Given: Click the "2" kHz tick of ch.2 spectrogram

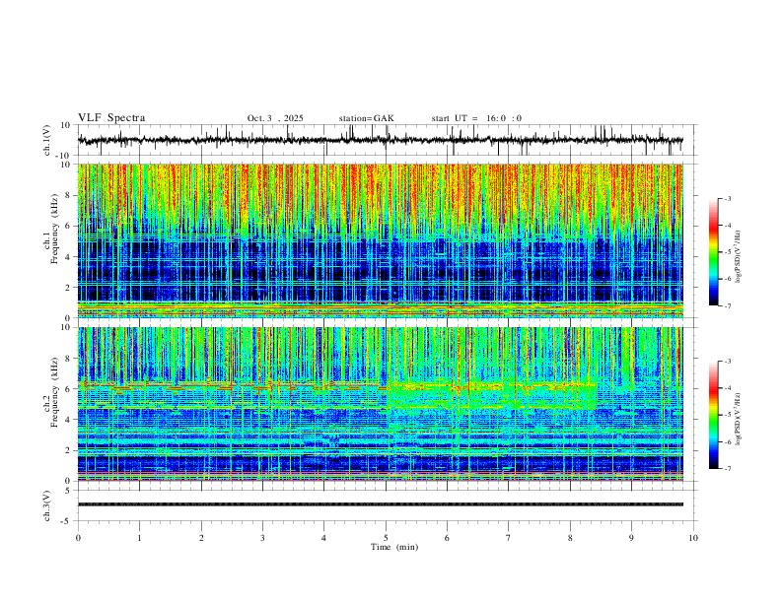Looking at the screenshot, I should [x=69, y=450].
